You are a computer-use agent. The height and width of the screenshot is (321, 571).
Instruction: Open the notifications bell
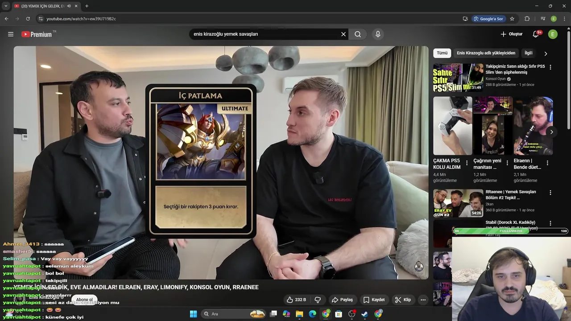click(536, 34)
